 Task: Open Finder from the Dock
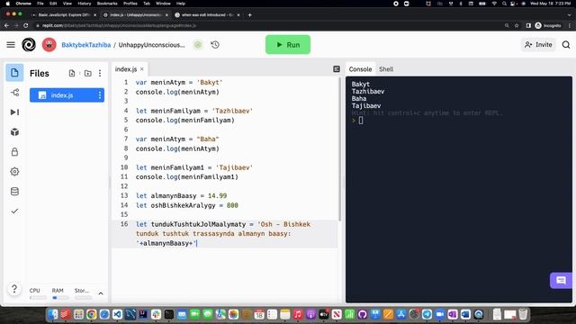point(53,314)
